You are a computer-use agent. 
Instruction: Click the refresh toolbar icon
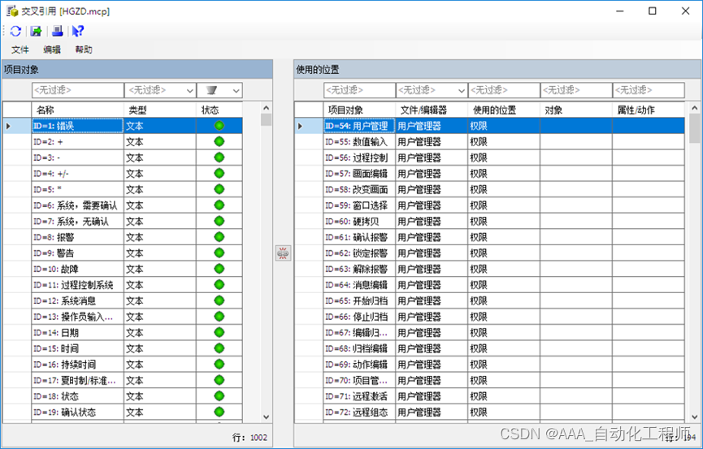click(15, 31)
